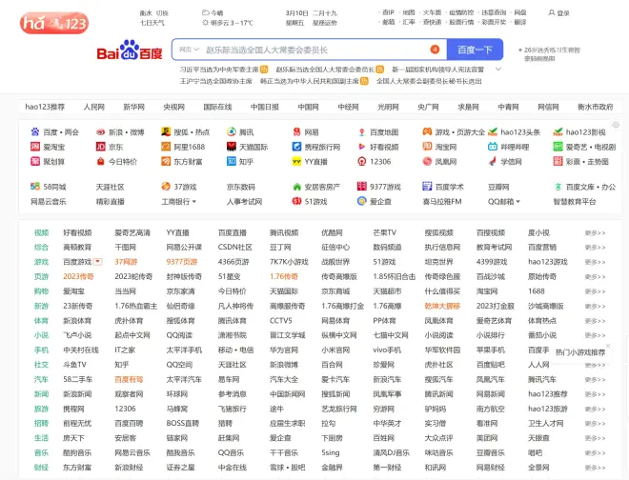Viewport: 629px width, 480px height.
Task: Open the 2023传奇 link
Action: (78, 277)
